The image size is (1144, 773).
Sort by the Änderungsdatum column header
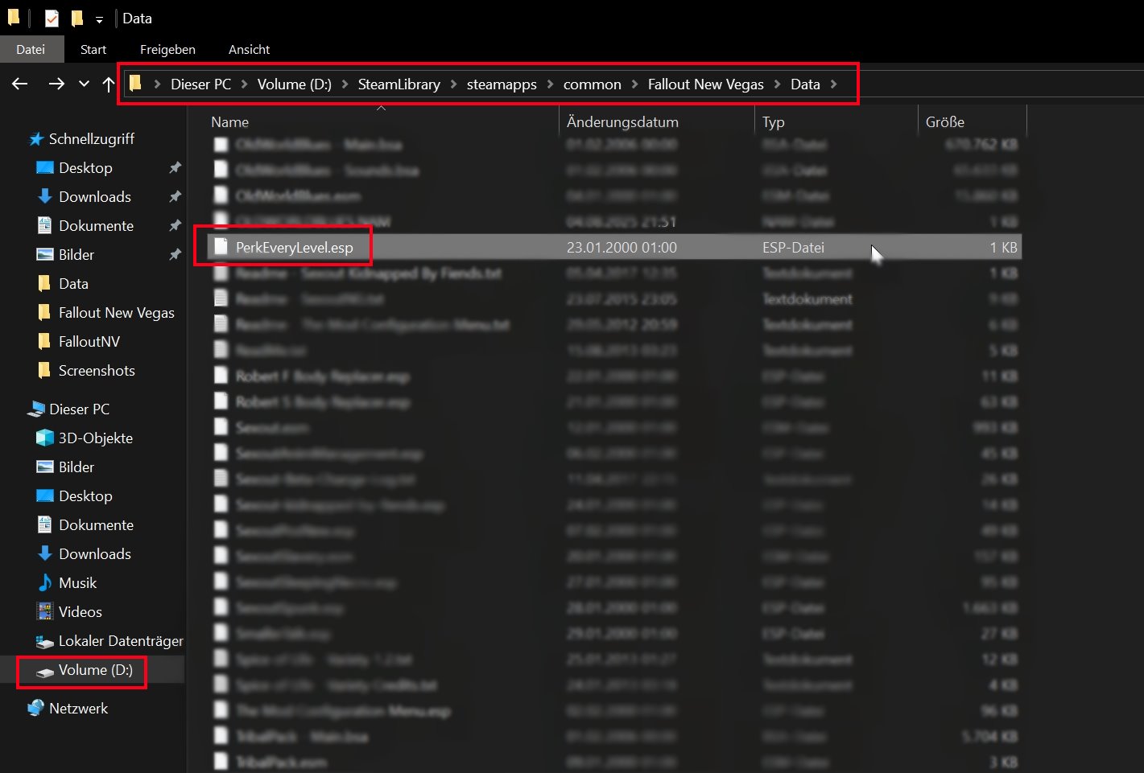[622, 122]
